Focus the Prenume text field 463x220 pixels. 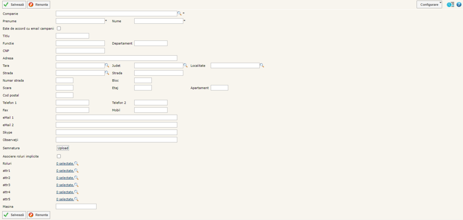point(80,21)
